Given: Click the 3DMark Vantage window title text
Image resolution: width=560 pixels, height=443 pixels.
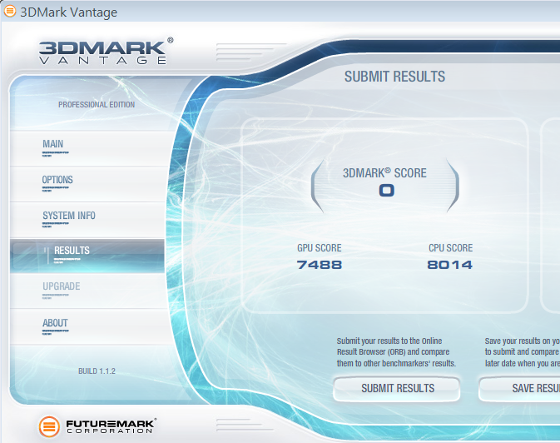Looking at the screenshot, I should click(x=68, y=12).
